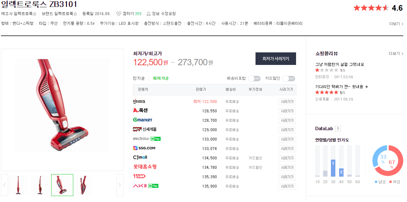Open the DataLab question mark help icon
This screenshot has height=202, width=407.
point(338,129)
